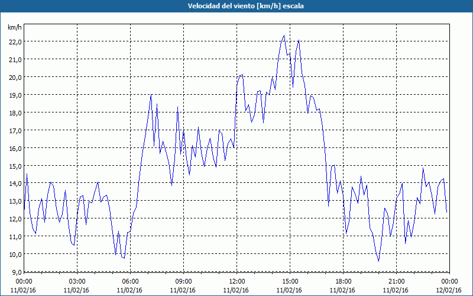Click the 11/02/16 date under 21:00
This screenshot has height=296, width=473.
pyautogui.click(x=396, y=290)
